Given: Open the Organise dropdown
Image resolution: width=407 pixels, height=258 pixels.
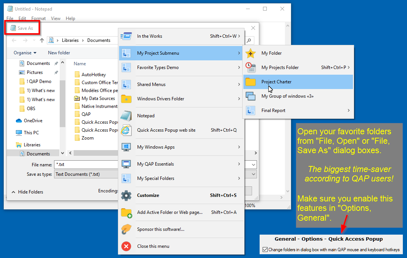Looking at the screenshot, I should (x=25, y=53).
